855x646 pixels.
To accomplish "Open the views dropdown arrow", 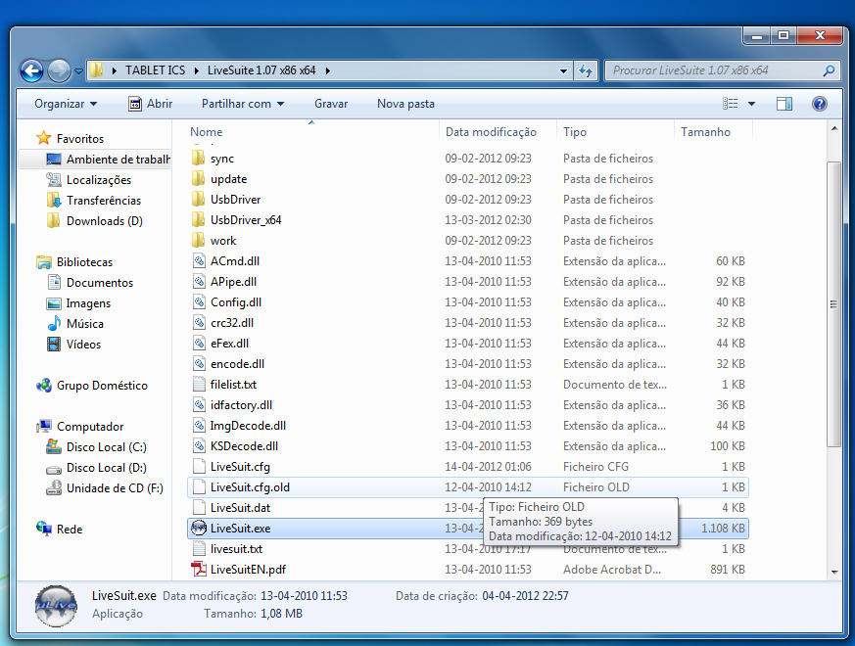I will (x=752, y=104).
